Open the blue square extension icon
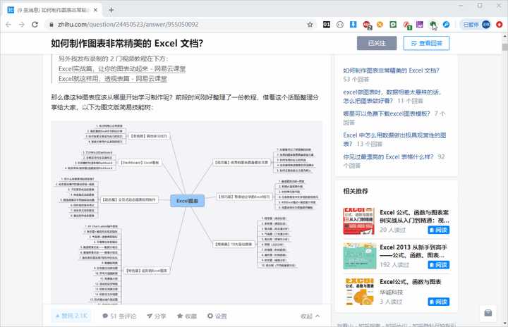Image resolution: width=508 pixels, height=327 pixels. click(x=353, y=24)
